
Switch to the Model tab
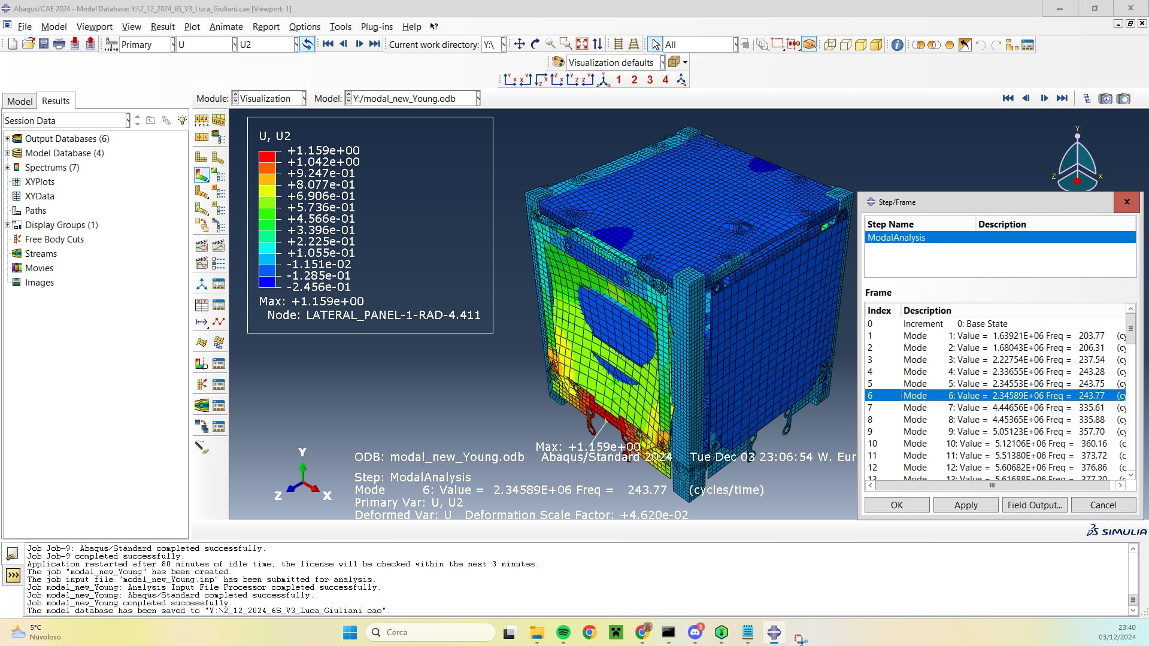[x=20, y=101]
